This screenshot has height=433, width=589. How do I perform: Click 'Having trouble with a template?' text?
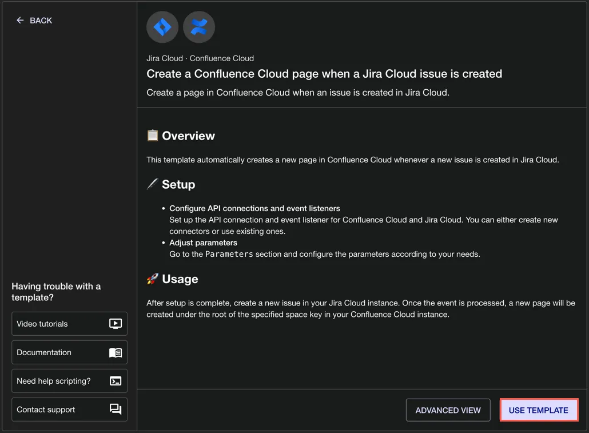pos(57,292)
